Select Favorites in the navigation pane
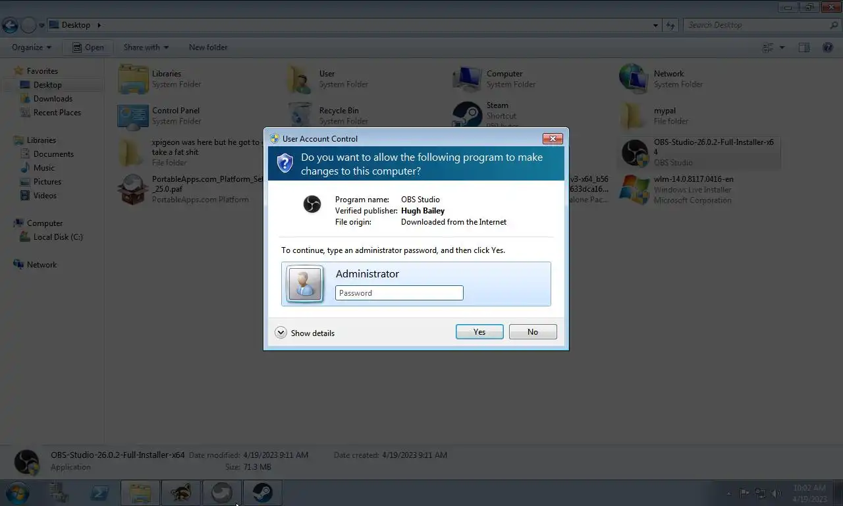 [42, 71]
